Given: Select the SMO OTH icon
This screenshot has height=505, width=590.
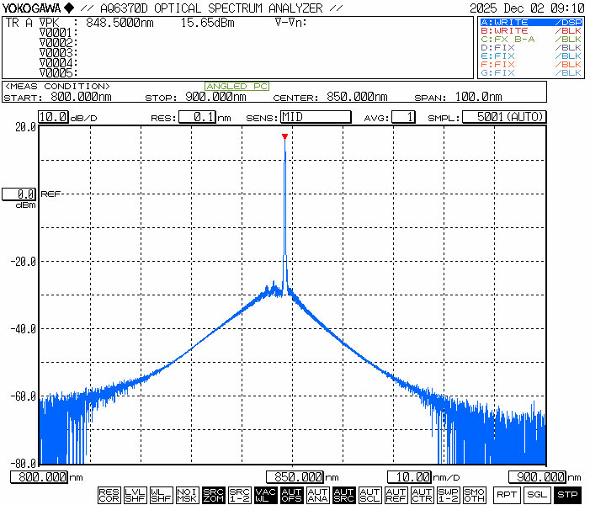Looking at the screenshot, I should (x=474, y=495).
